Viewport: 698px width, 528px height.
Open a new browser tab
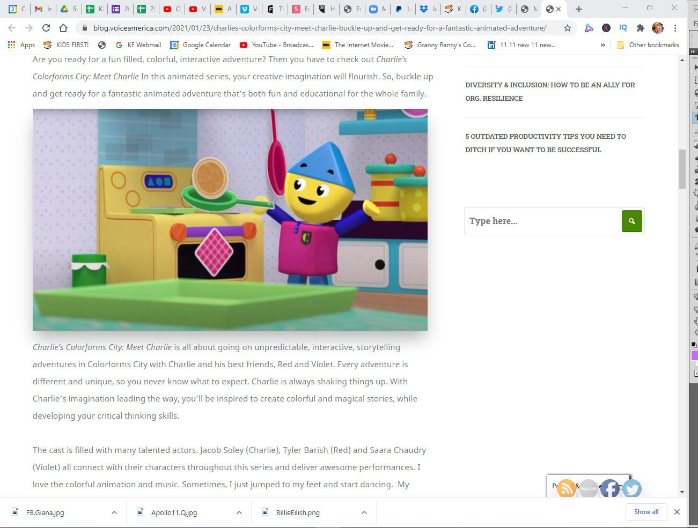(x=578, y=9)
